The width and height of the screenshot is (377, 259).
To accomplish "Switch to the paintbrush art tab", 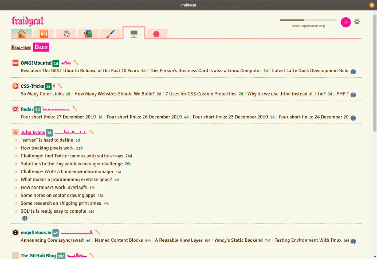I will coord(110,34).
